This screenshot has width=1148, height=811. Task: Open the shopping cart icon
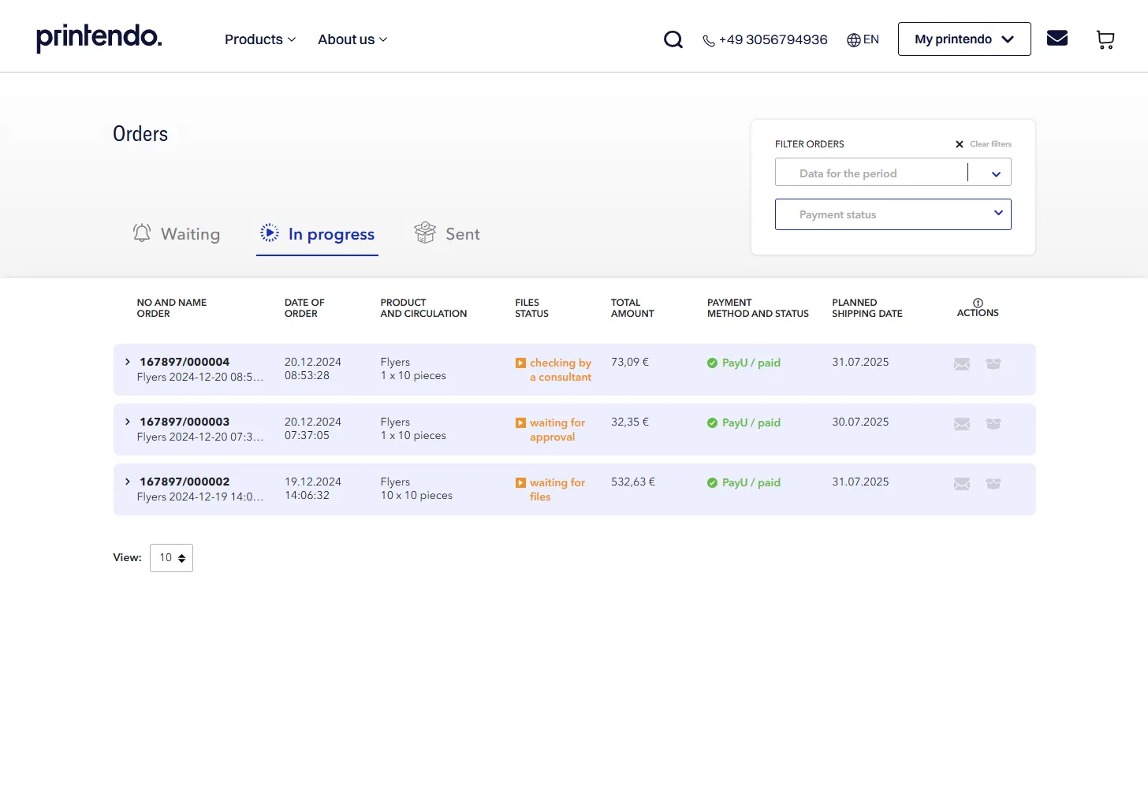click(x=1105, y=39)
